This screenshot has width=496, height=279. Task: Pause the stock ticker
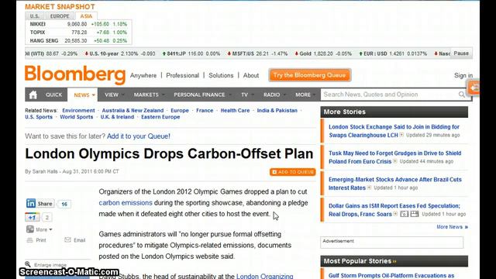461,53
